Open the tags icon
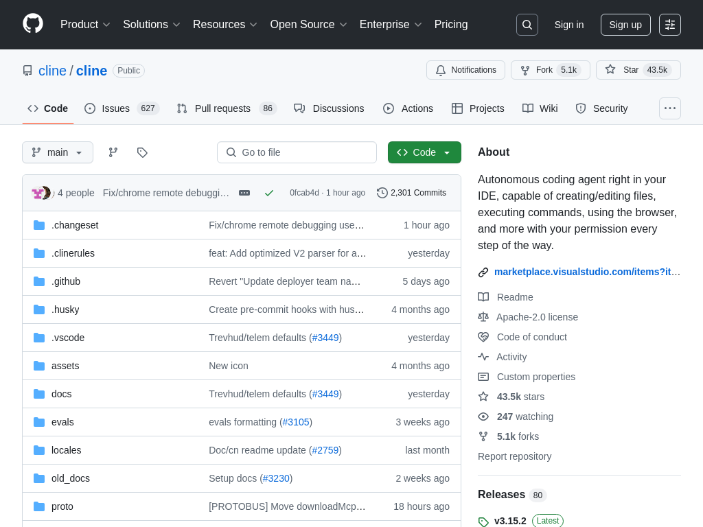 [x=142, y=152]
